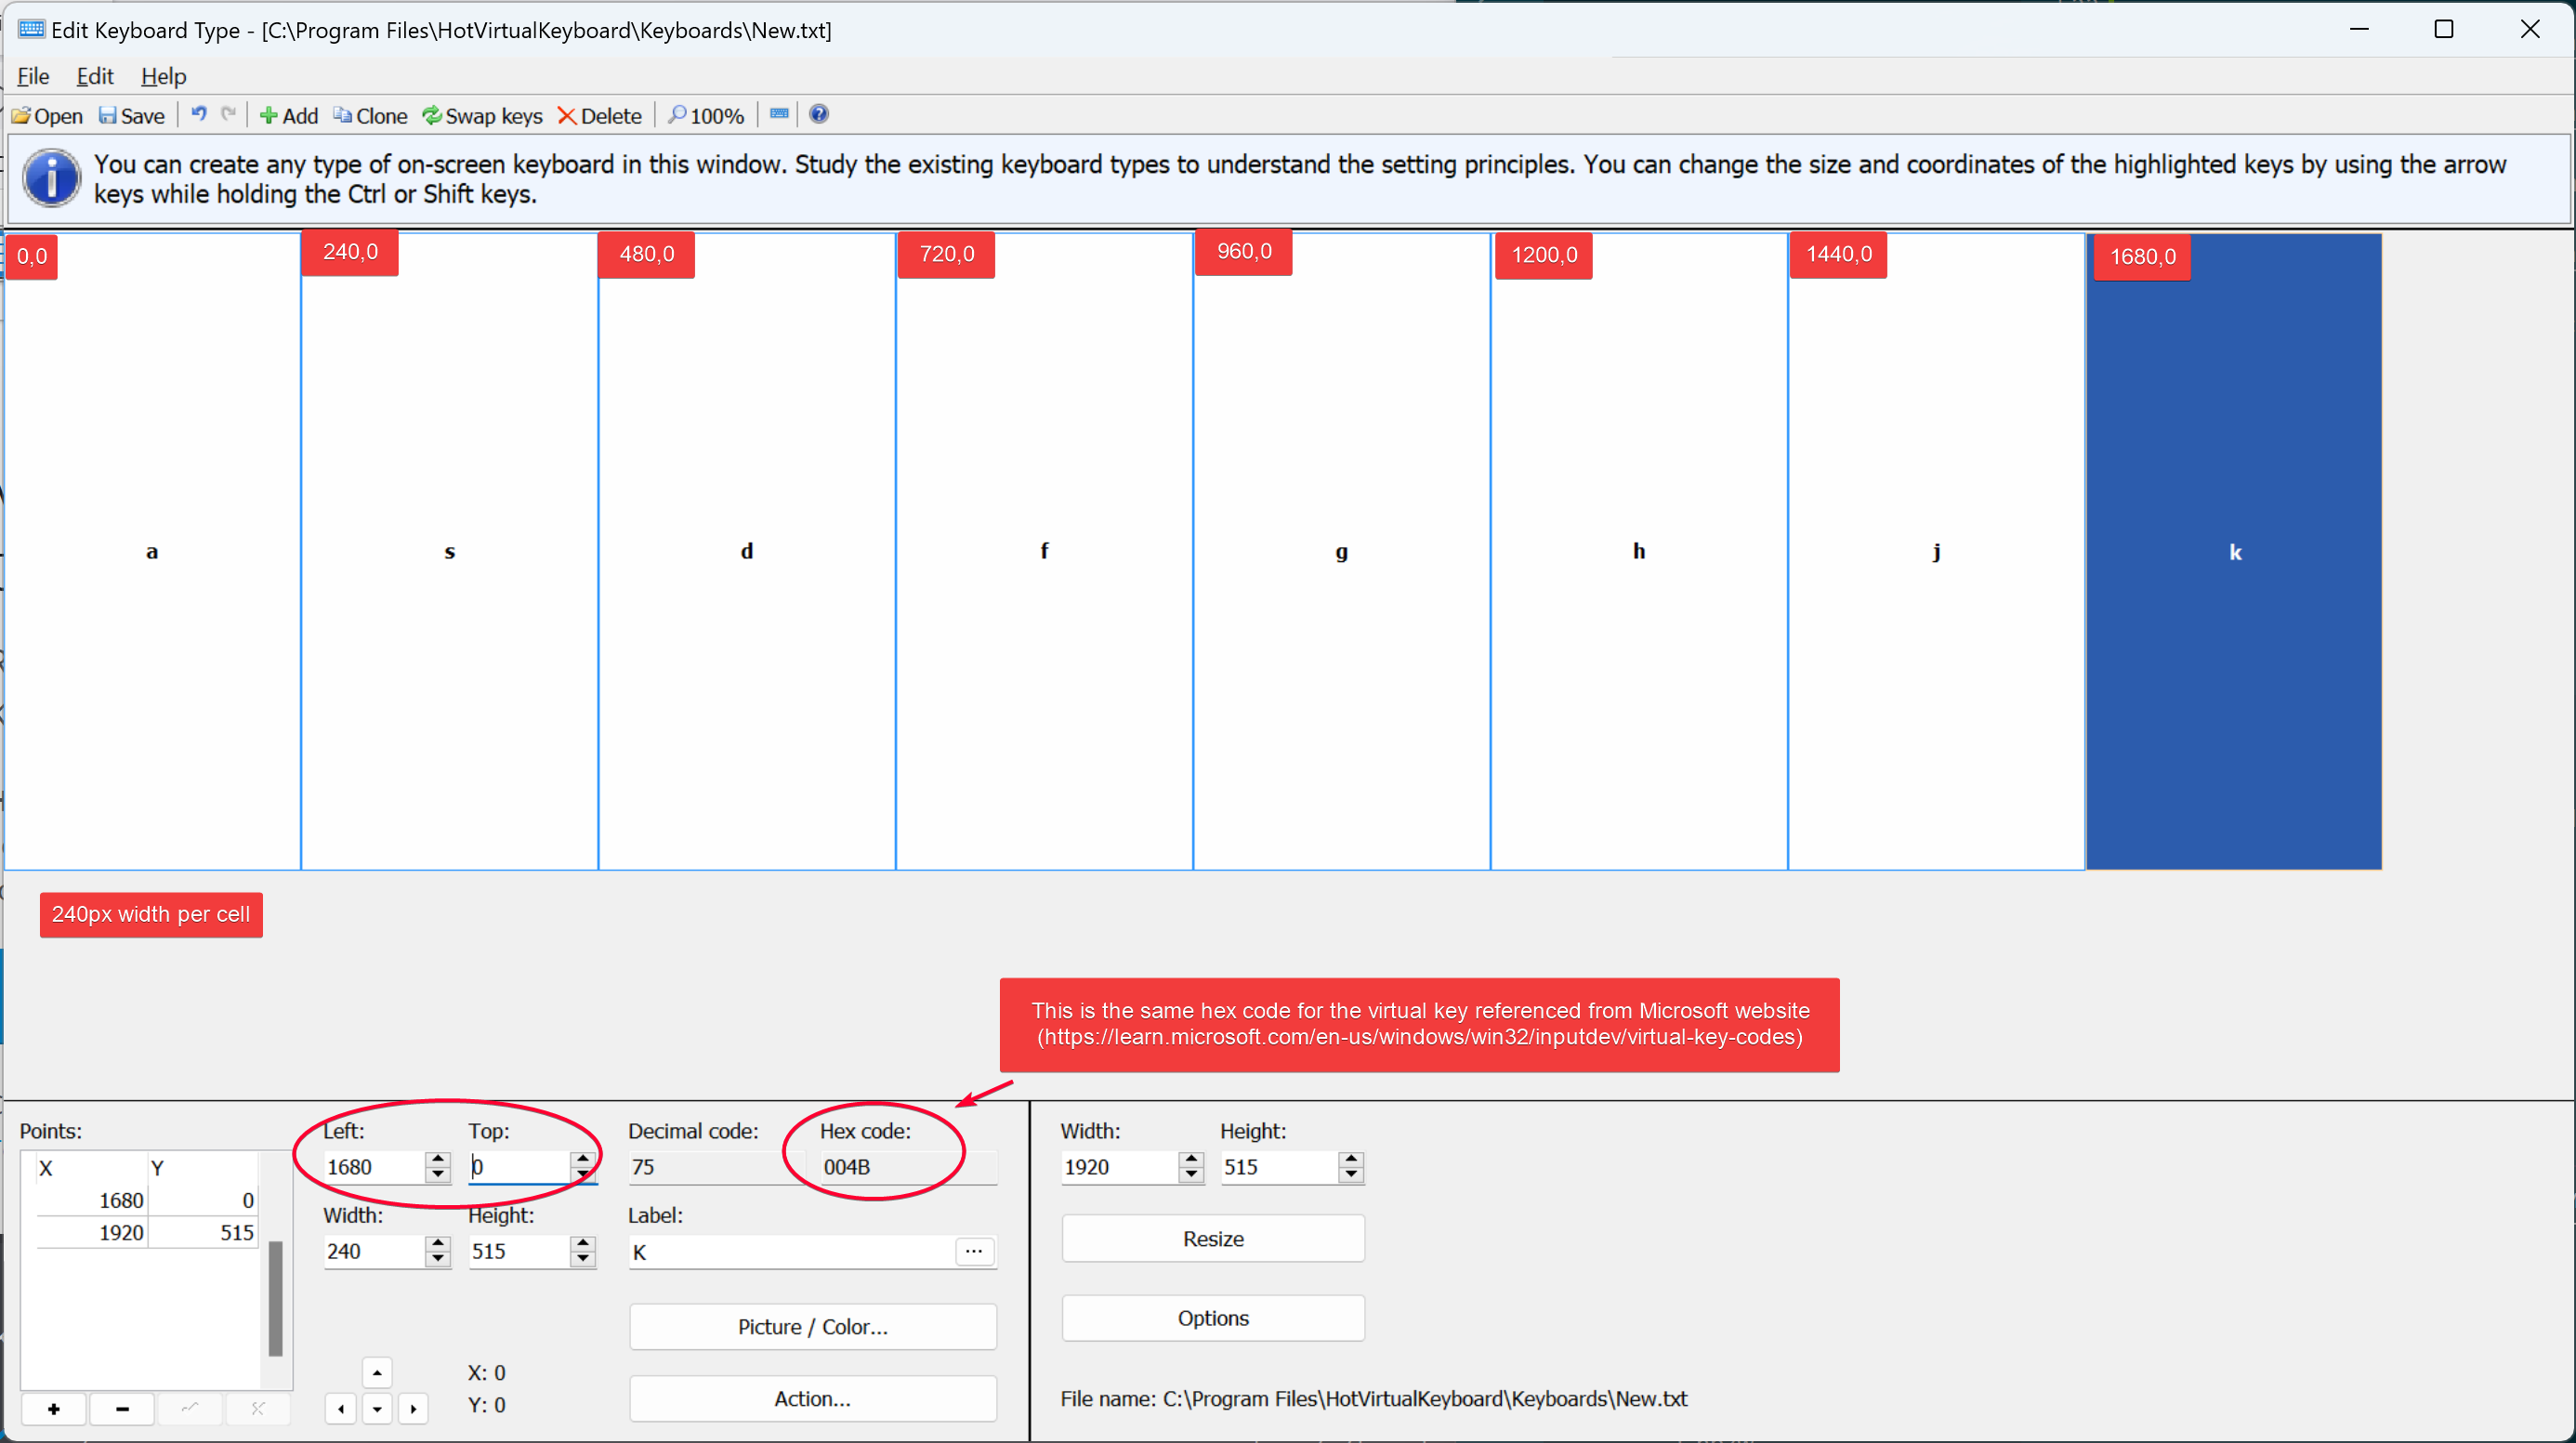Screen dimensions: 2576x1443
Task: Click the greyed curve point button
Action: [190, 1408]
